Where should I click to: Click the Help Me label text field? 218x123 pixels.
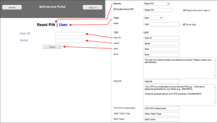[161, 82]
